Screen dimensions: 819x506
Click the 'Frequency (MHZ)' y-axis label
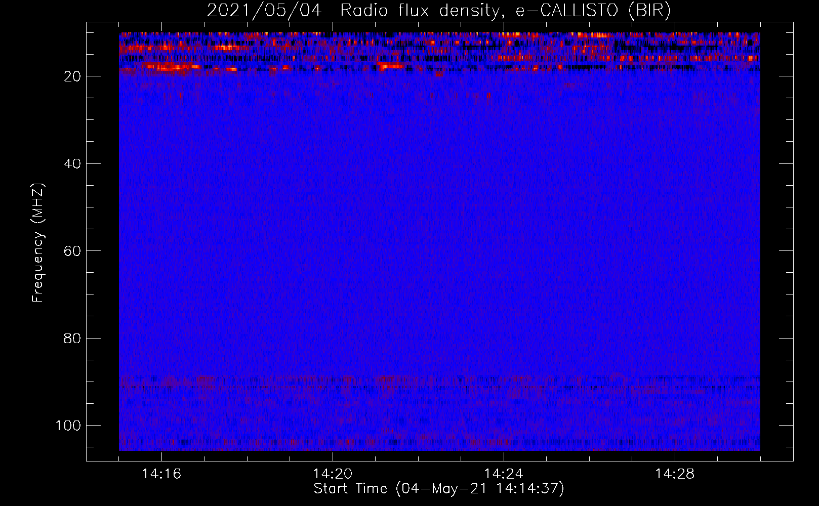click(x=38, y=242)
